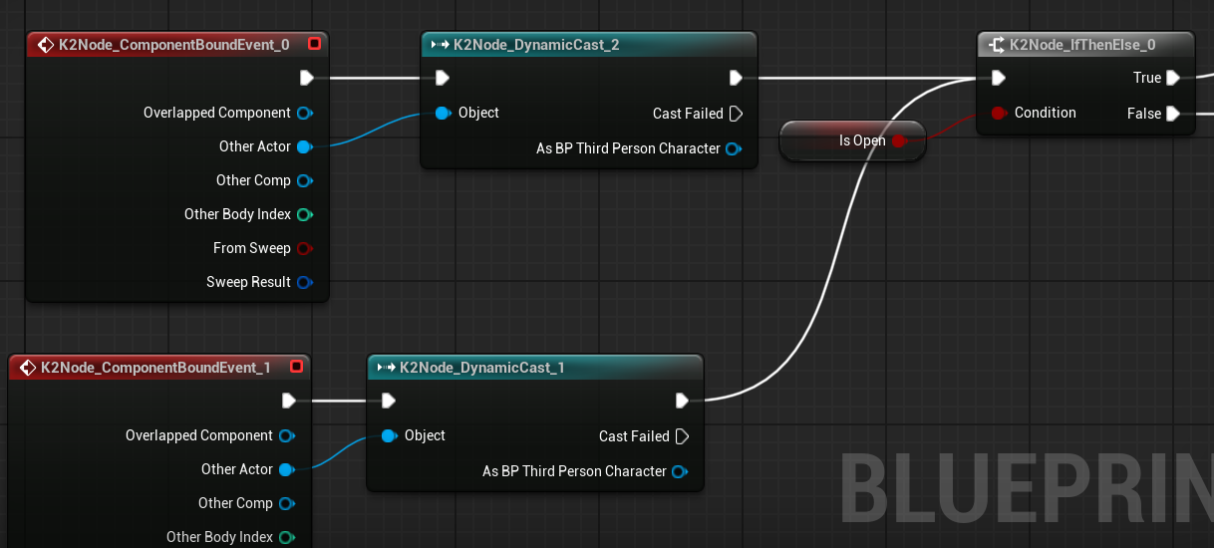This screenshot has height=548, width=1214.
Task: Click the Sweep Result pin
Action: [305, 282]
